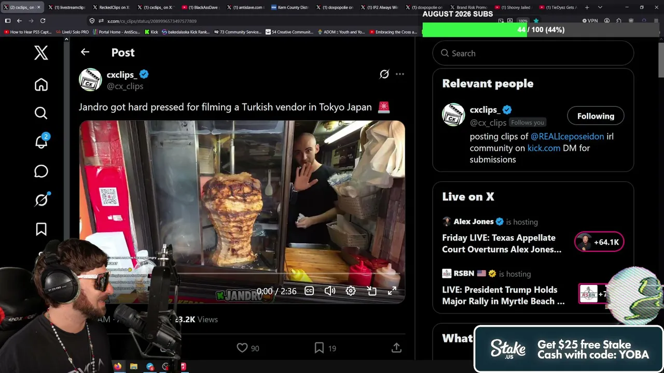Open a new browser tab

(x=587, y=7)
